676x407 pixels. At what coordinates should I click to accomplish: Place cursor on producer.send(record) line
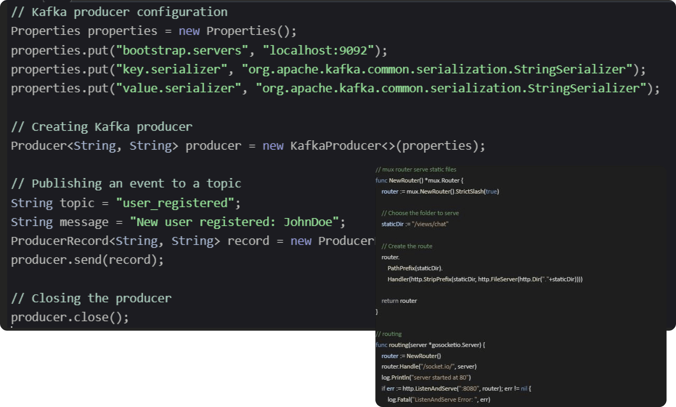coord(87,260)
